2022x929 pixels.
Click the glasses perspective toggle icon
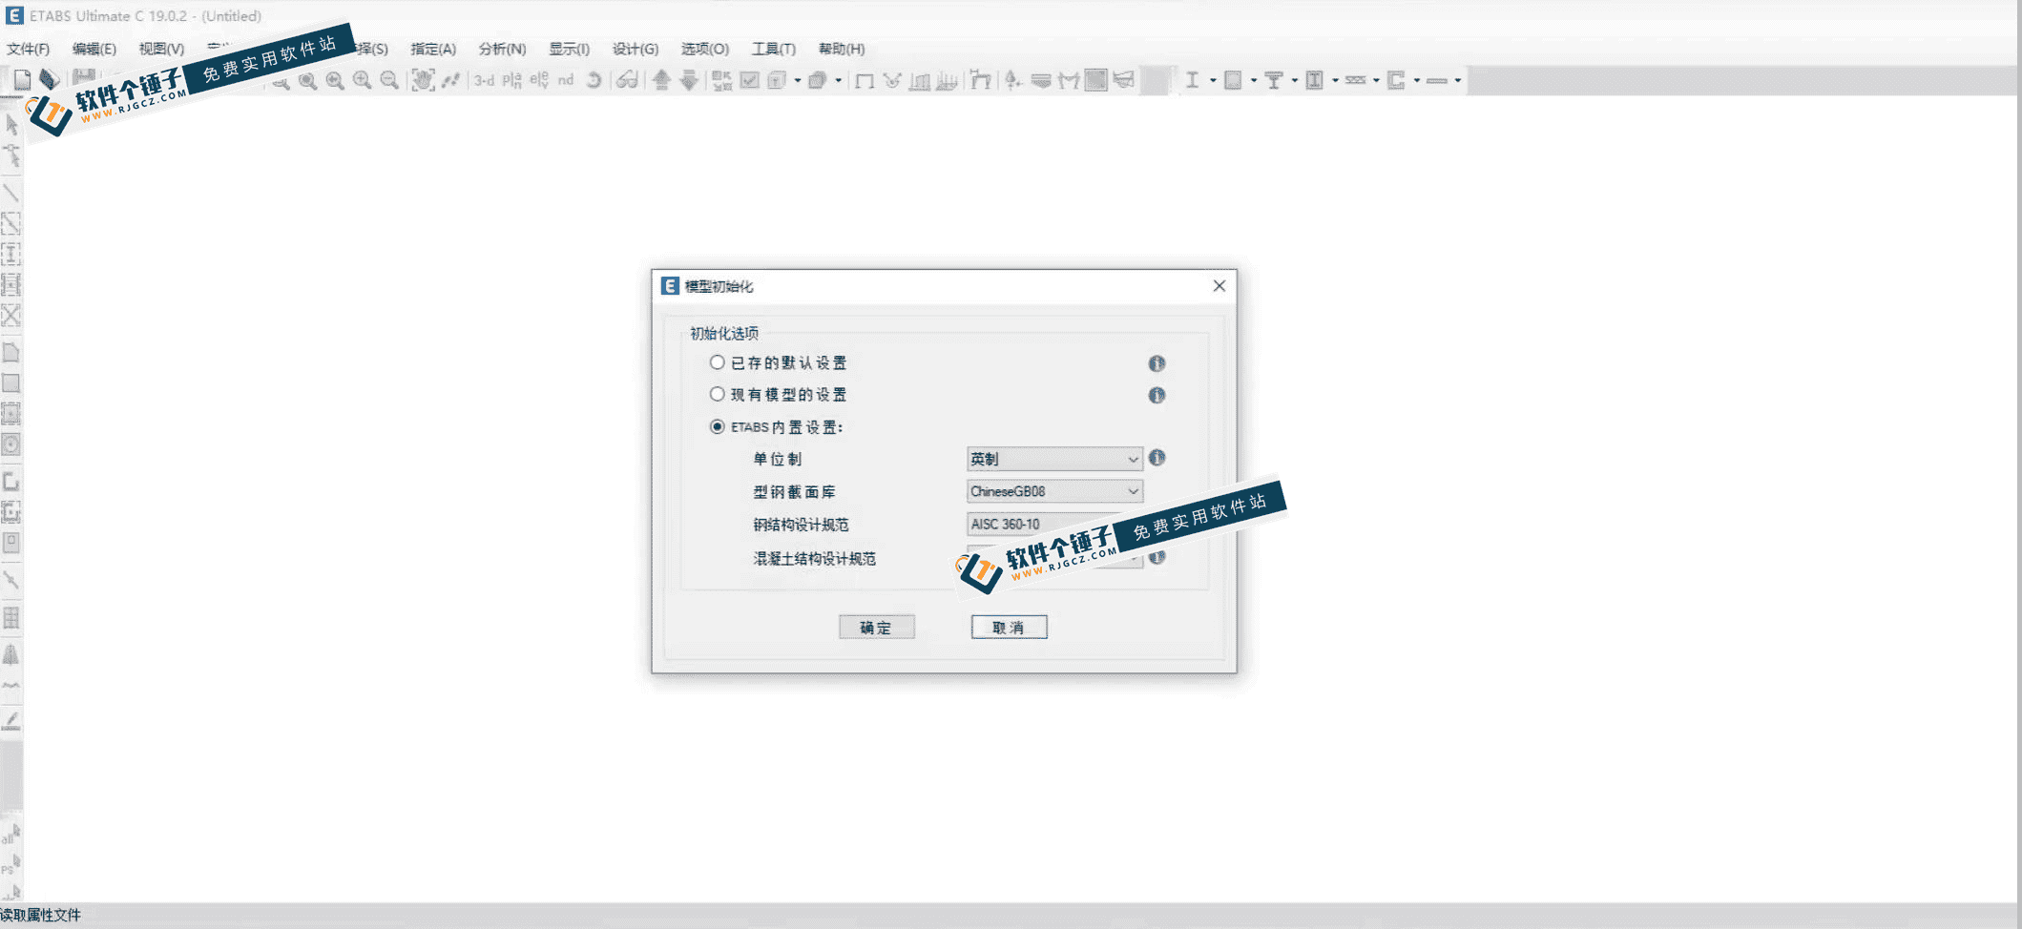coord(627,80)
